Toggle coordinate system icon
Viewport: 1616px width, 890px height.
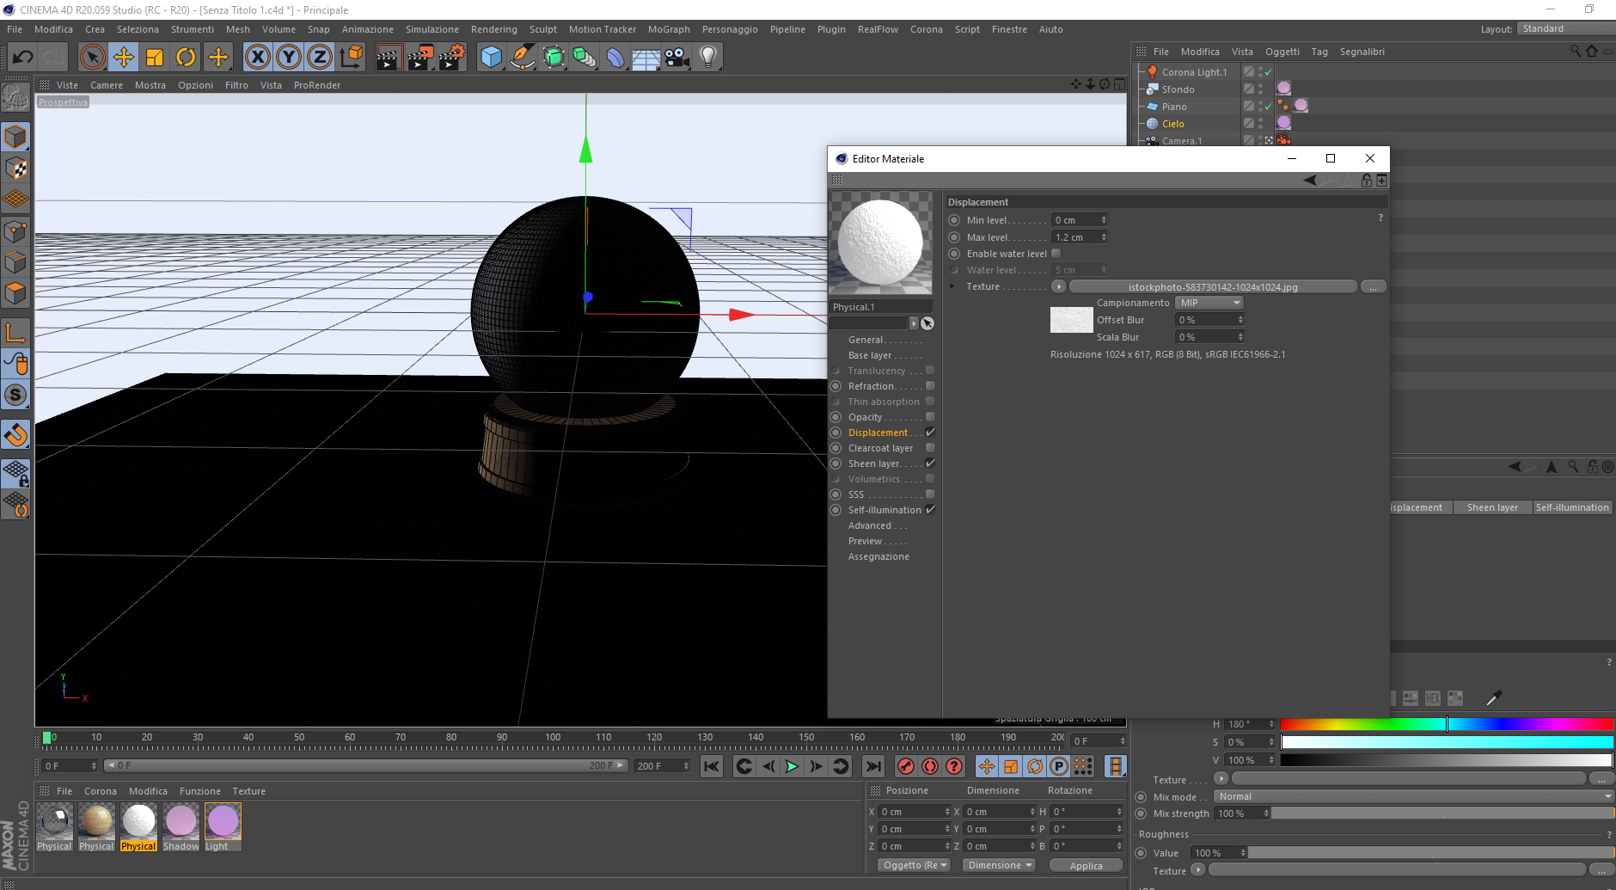tap(351, 58)
